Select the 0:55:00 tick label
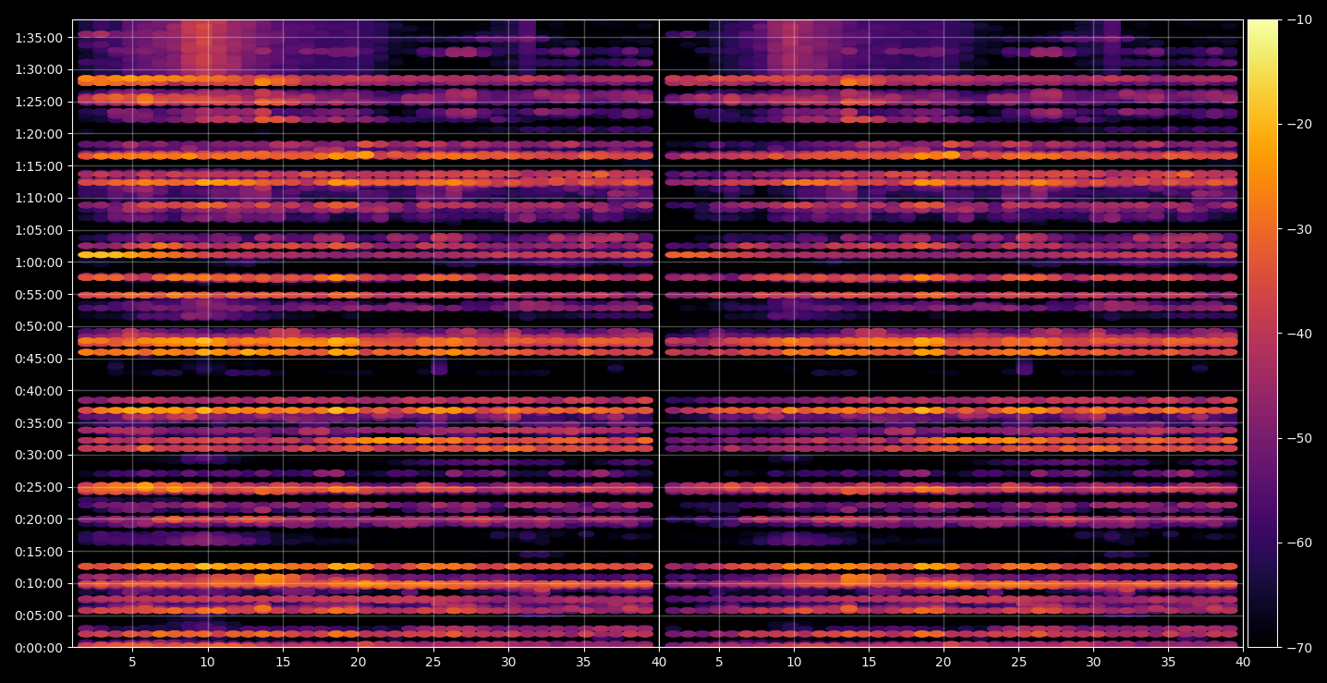Viewport: 1327px width, 683px height. click(x=40, y=295)
